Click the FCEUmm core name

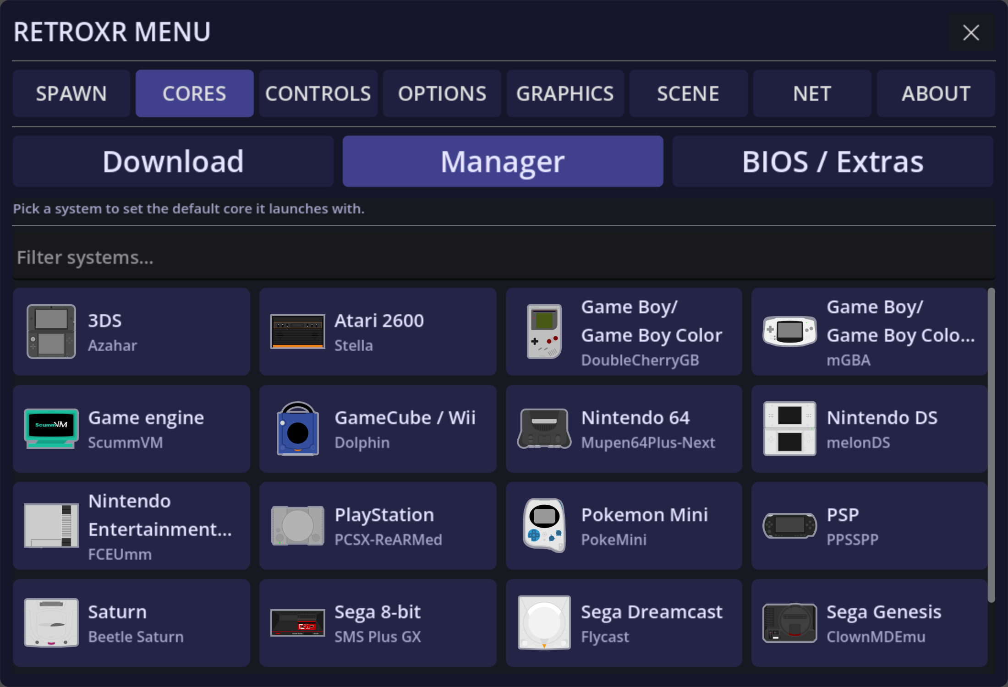click(x=120, y=554)
